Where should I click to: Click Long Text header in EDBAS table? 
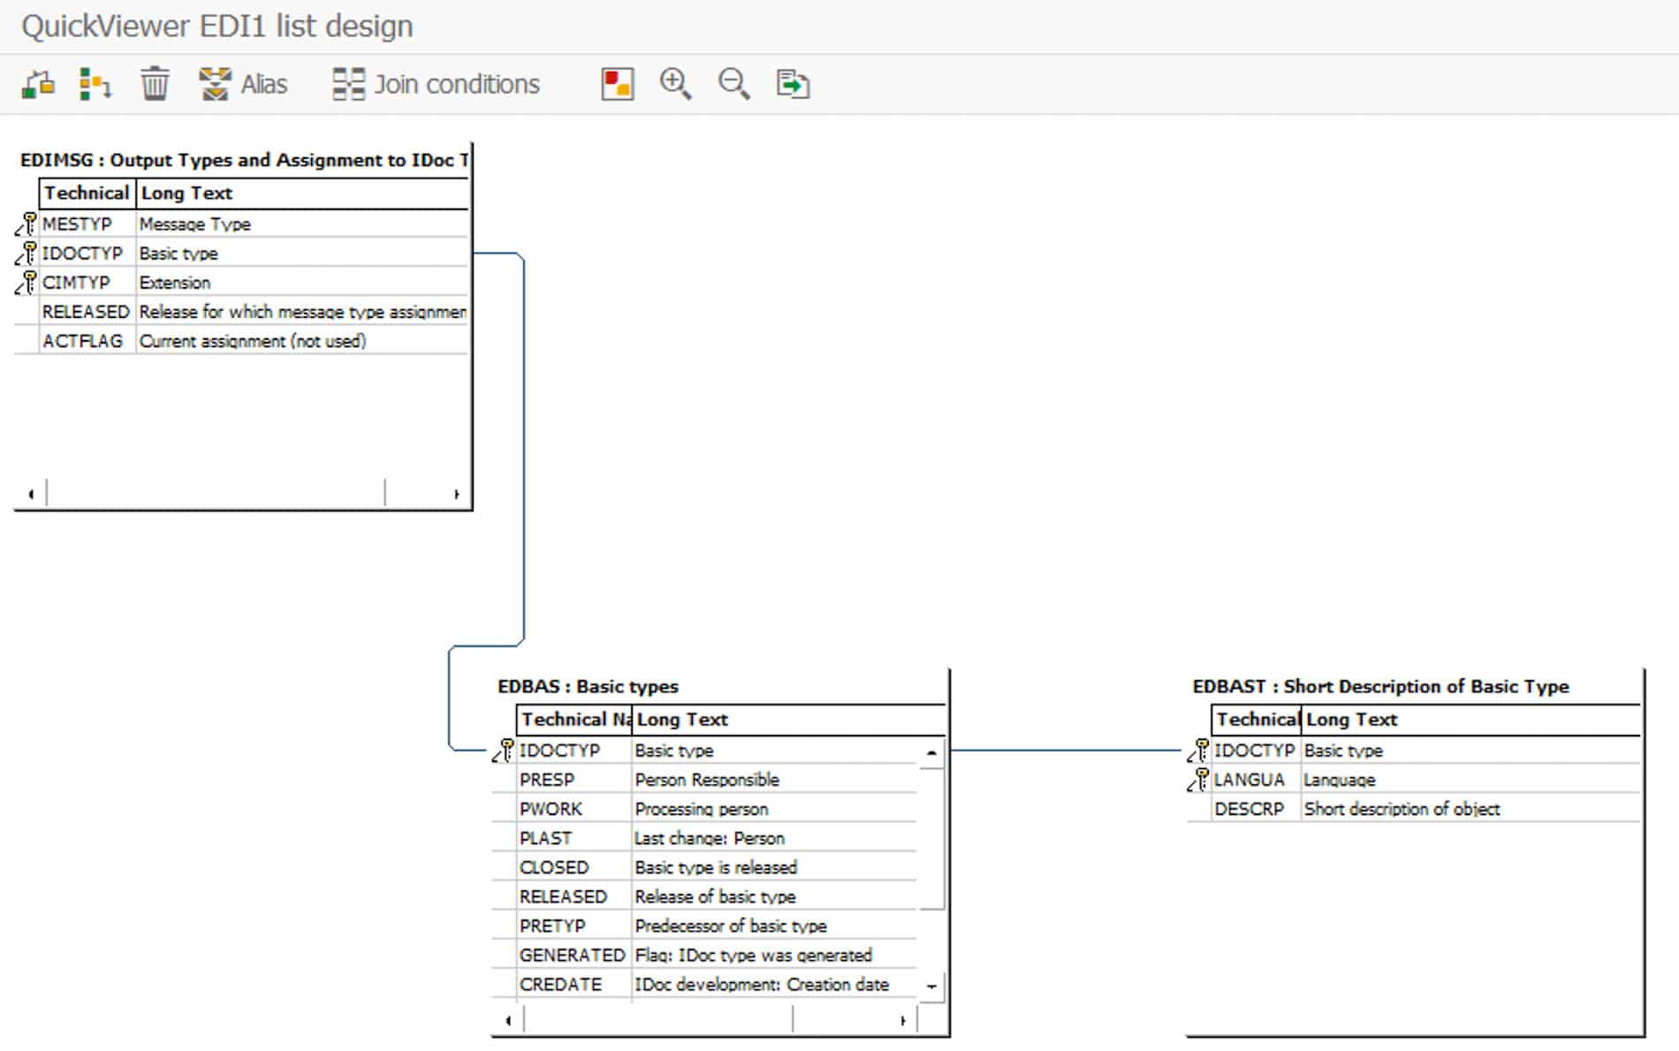pos(682,720)
